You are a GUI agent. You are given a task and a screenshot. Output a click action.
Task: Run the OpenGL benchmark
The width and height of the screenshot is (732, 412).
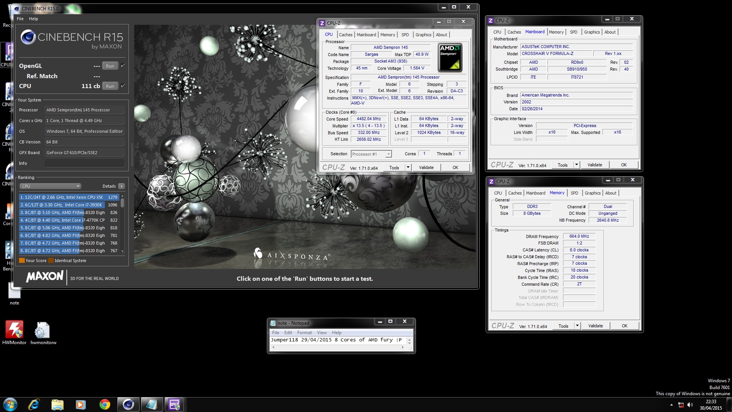(110, 66)
